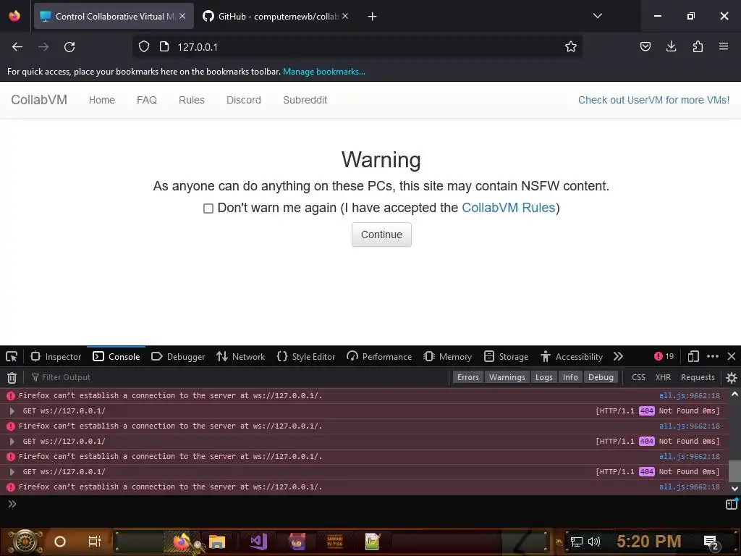Switch to the Console devtools tab

pos(117,356)
